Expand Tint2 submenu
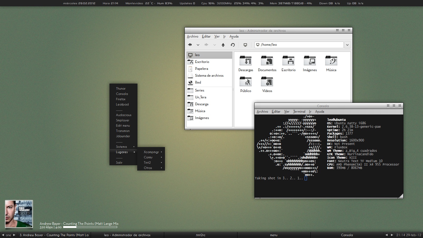The width and height of the screenshot is (423, 238). [151, 163]
